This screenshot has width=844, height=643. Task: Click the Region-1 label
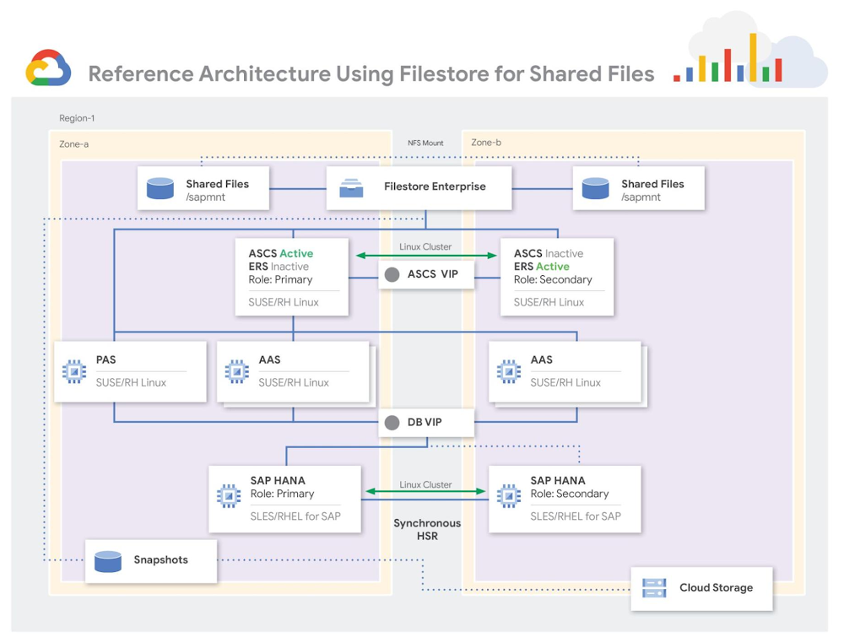[77, 118]
